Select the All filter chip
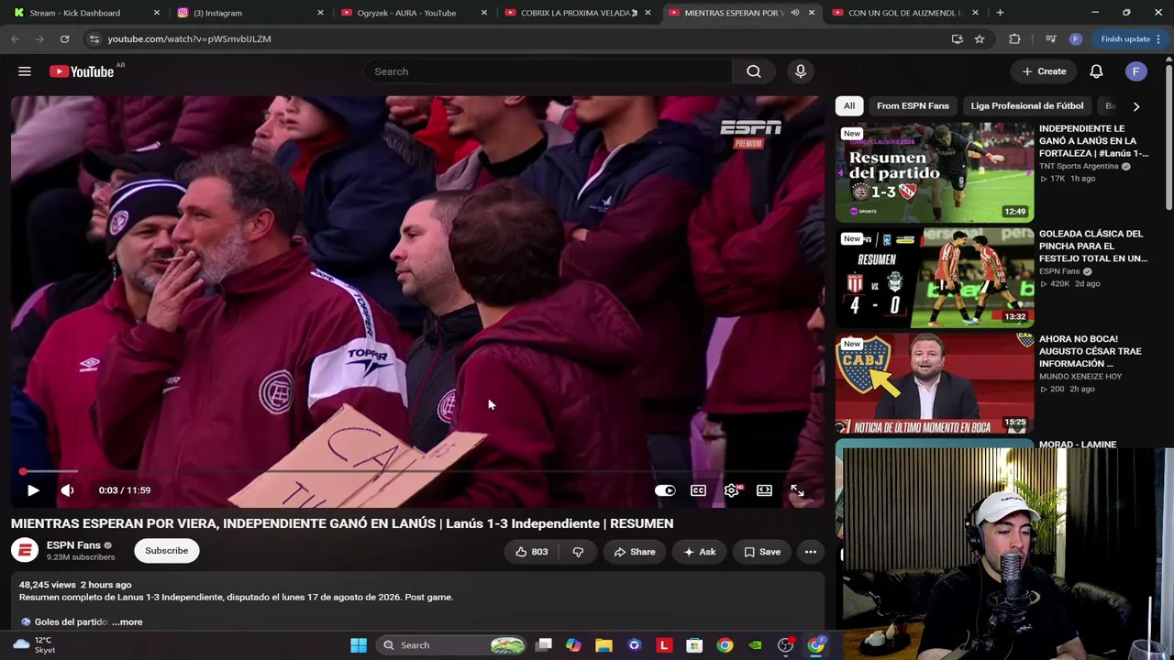 (x=849, y=105)
